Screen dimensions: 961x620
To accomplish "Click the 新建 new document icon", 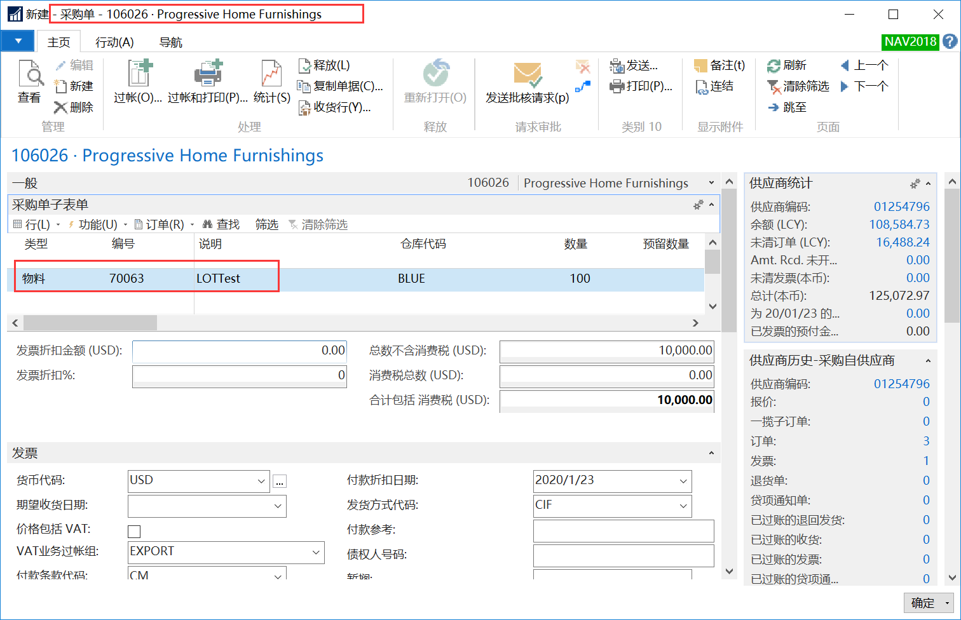I will click(60, 86).
